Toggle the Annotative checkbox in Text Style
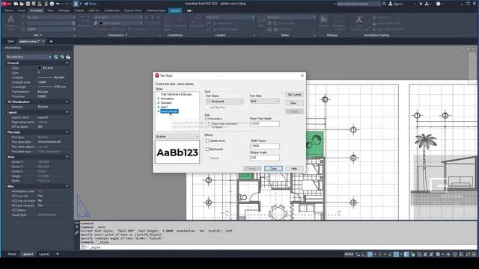 pos(207,118)
